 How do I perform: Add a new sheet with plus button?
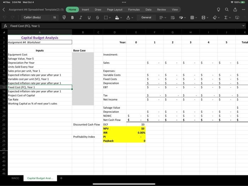pos(61,178)
